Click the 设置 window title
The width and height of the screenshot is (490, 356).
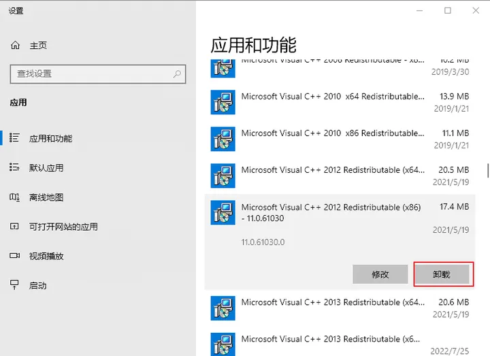[16, 11]
